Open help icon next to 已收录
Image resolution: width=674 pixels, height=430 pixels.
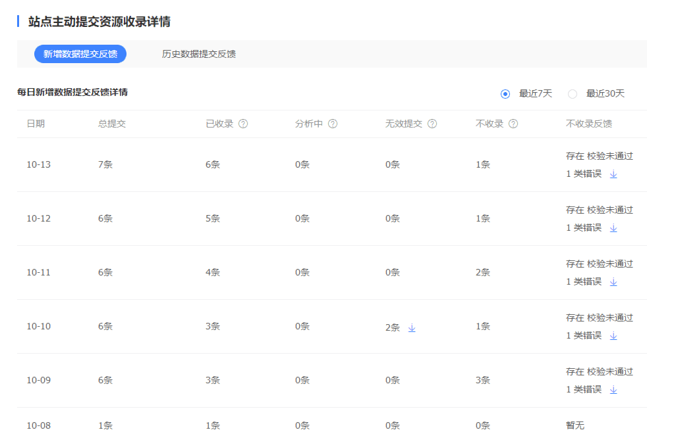243,124
